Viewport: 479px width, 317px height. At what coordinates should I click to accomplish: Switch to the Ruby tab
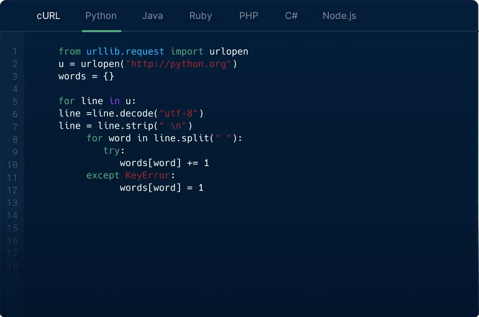200,16
